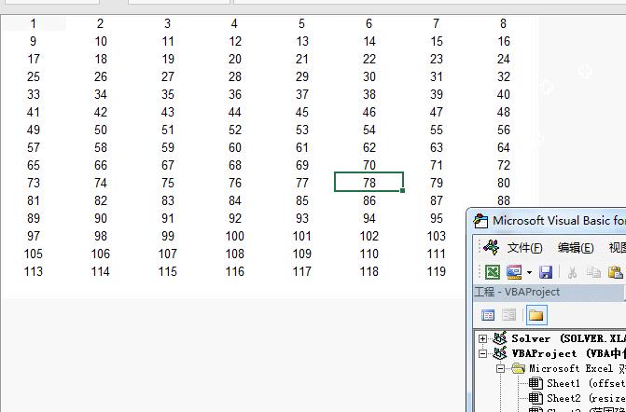Select the cell with value 34
Viewport: 626px width, 412px height.
point(101,94)
